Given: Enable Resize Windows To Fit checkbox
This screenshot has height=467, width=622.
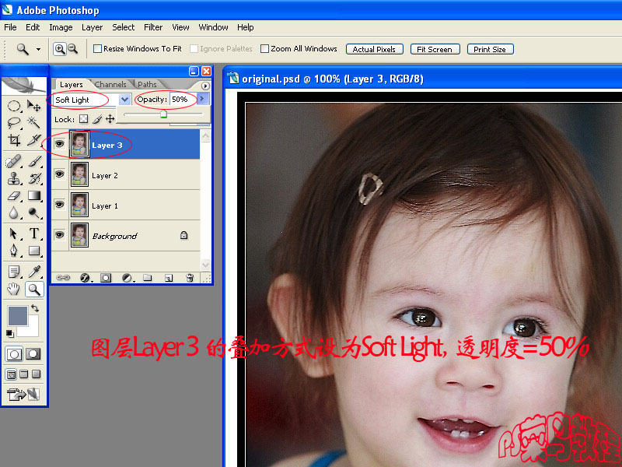Looking at the screenshot, I should click(x=97, y=48).
